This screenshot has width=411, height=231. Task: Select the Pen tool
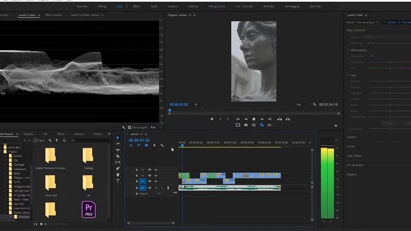coord(118,168)
